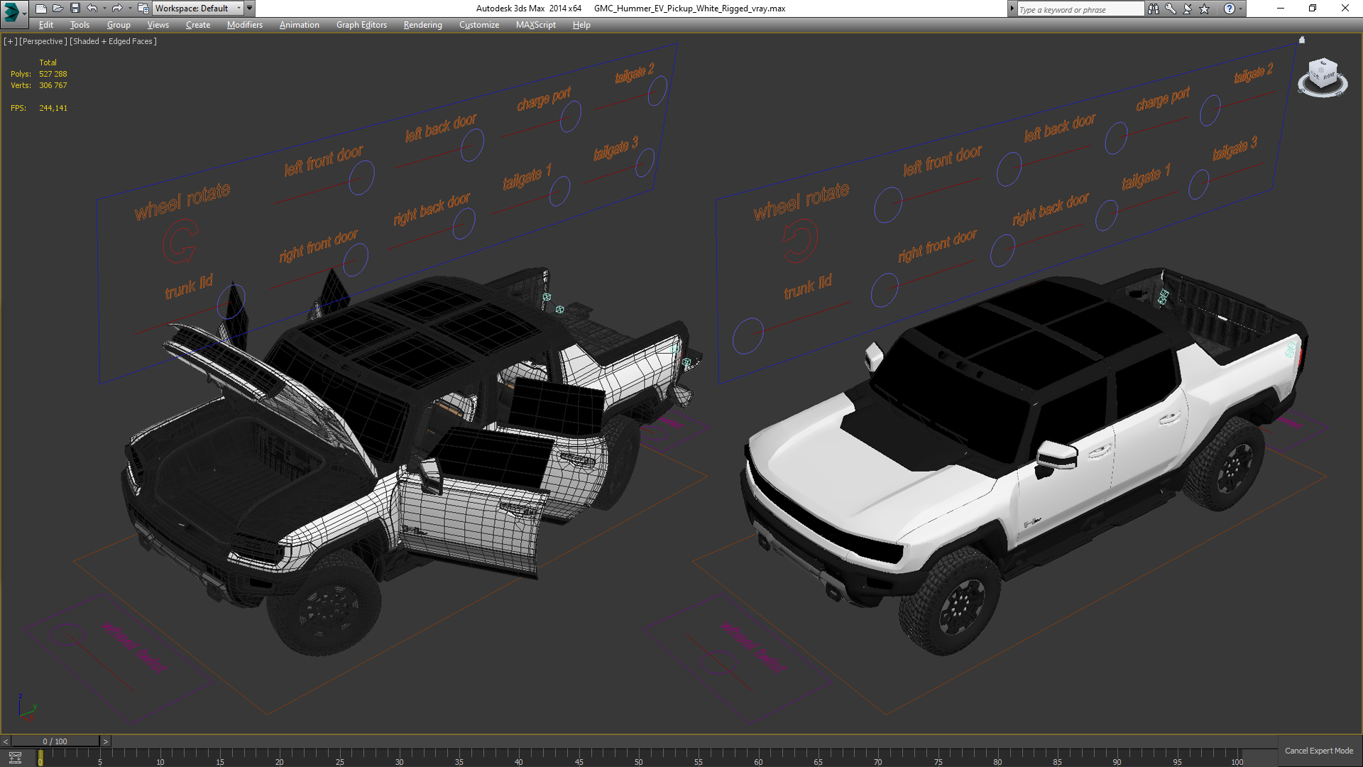Click the key-shaped Subscription Center icon

pyautogui.click(x=1171, y=9)
